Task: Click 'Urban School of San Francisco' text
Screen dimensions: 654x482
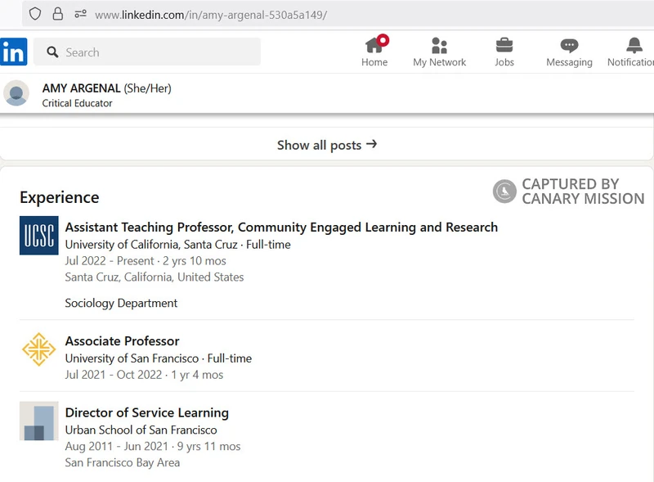Action: [141, 430]
